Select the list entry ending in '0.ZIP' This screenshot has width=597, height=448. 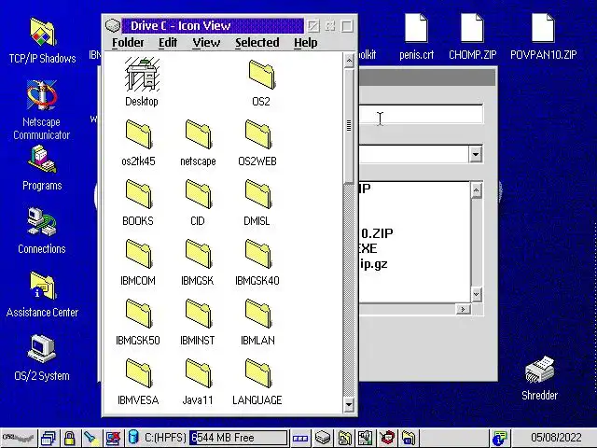tap(376, 233)
